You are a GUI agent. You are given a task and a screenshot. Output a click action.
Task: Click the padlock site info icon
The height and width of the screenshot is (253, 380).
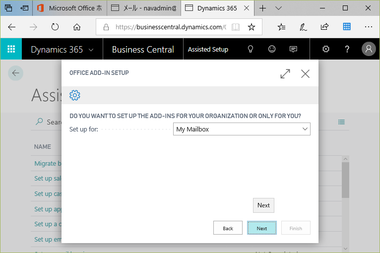click(x=106, y=27)
